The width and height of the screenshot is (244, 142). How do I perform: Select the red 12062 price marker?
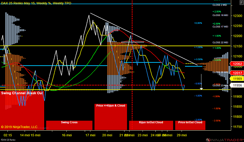coord(237,64)
